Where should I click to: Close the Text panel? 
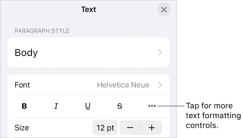164,10
